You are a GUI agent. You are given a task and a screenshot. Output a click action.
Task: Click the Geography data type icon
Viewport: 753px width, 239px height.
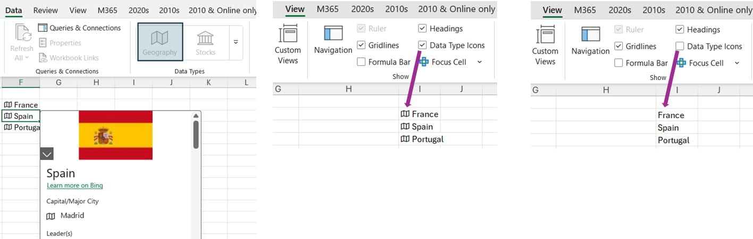pyautogui.click(x=160, y=38)
